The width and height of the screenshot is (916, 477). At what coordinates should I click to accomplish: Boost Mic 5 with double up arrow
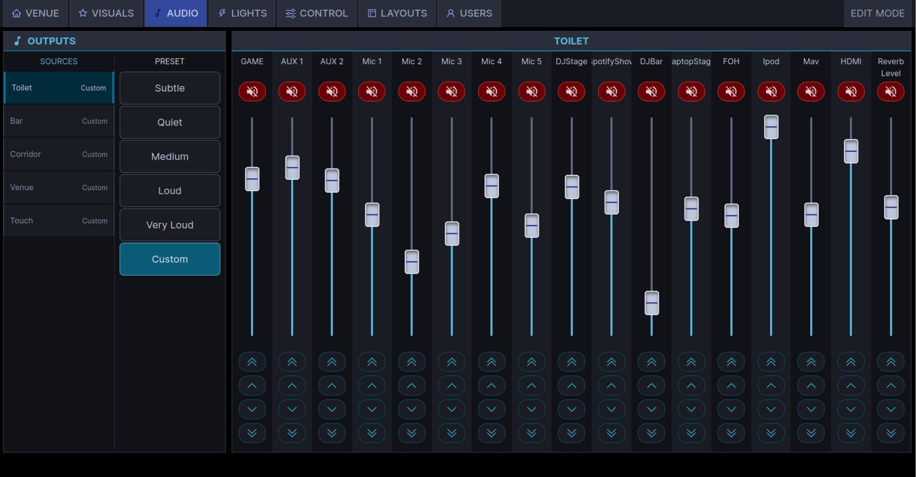click(531, 362)
